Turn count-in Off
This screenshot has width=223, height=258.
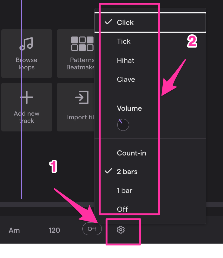(122, 209)
